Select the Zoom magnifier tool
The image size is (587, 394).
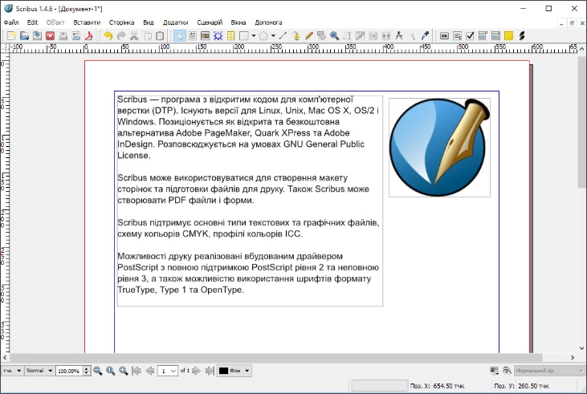click(334, 36)
